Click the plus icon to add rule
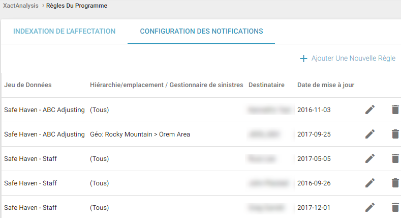Screen dimensions: 401x218 click(304, 59)
